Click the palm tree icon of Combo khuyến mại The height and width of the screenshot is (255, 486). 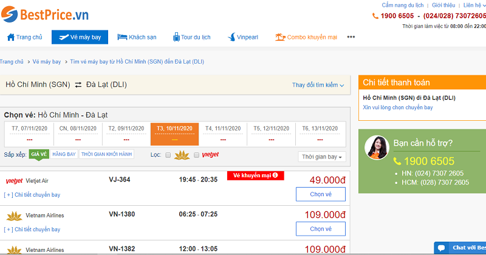(x=280, y=37)
